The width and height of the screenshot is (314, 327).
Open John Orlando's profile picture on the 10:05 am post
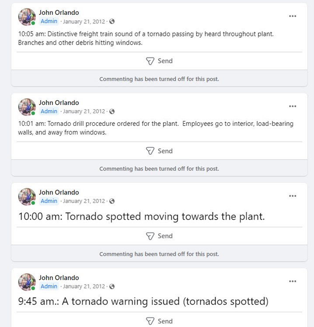click(27, 17)
